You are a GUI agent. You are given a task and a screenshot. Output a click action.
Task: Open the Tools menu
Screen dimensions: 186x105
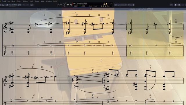point(31,1)
